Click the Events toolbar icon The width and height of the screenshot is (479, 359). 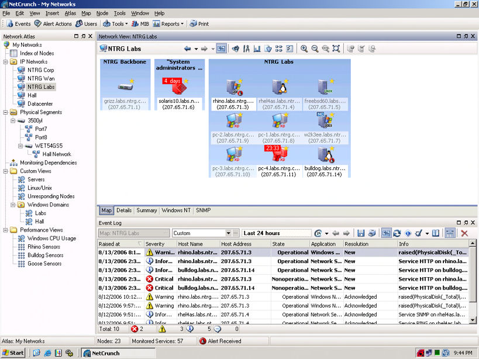18,24
